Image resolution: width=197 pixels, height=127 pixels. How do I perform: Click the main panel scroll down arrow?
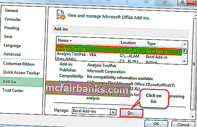[x=193, y=117]
